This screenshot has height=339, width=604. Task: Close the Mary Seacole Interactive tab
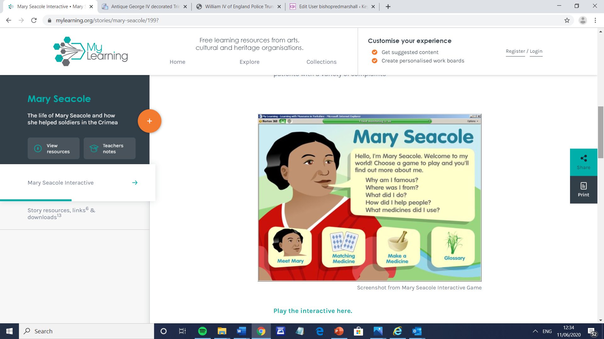pyautogui.click(x=91, y=7)
